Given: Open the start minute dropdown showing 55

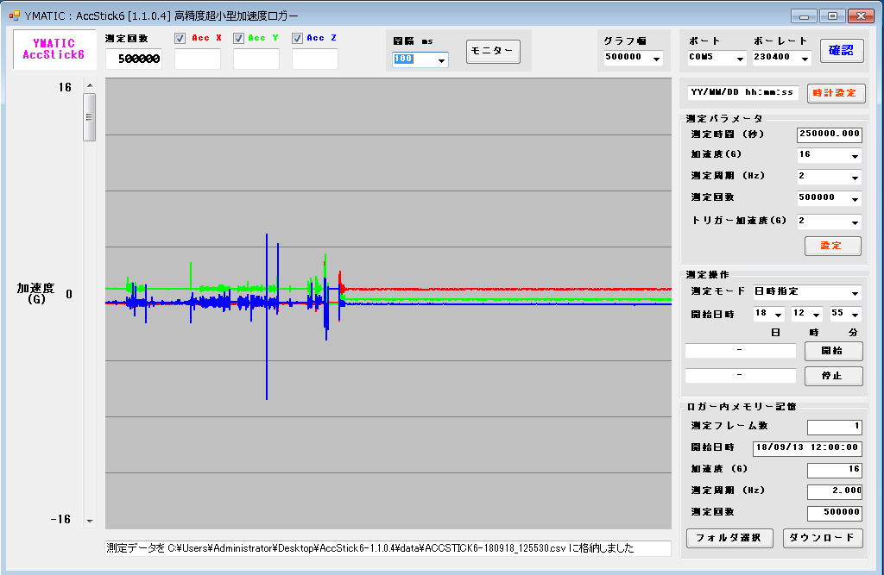Looking at the screenshot, I should coord(855,315).
